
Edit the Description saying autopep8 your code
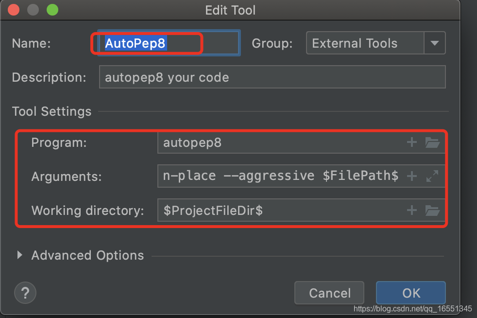coord(272,76)
